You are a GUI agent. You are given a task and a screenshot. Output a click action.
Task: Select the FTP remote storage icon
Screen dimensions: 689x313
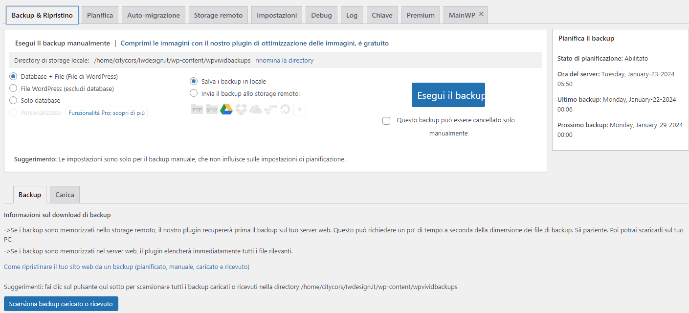(x=197, y=110)
